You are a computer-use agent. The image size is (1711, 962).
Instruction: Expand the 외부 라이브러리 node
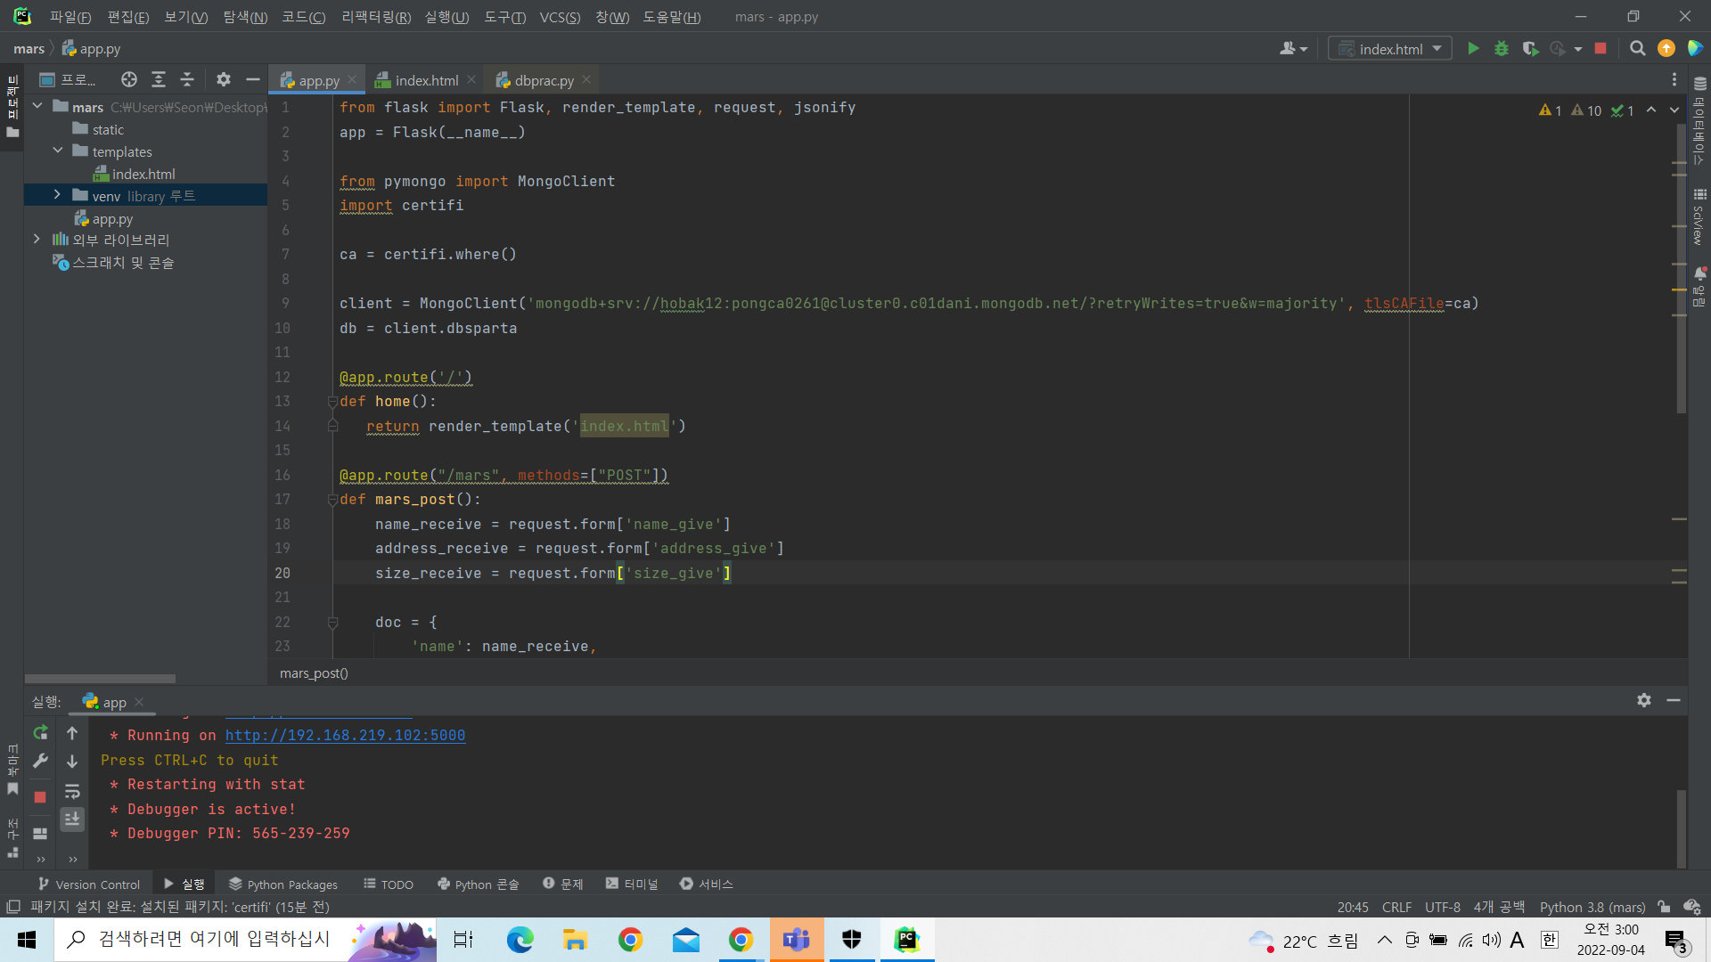pos(37,240)
